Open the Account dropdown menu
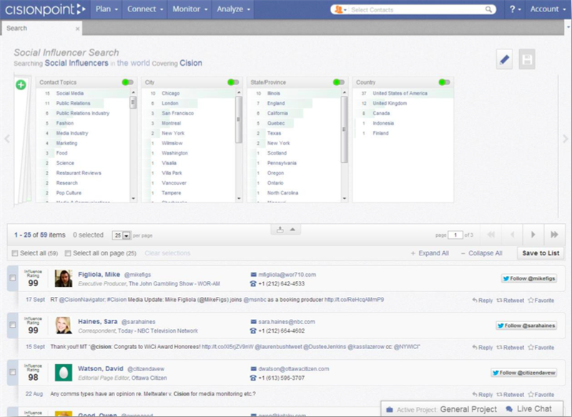The image size is (572, 417). coord(548,9)
